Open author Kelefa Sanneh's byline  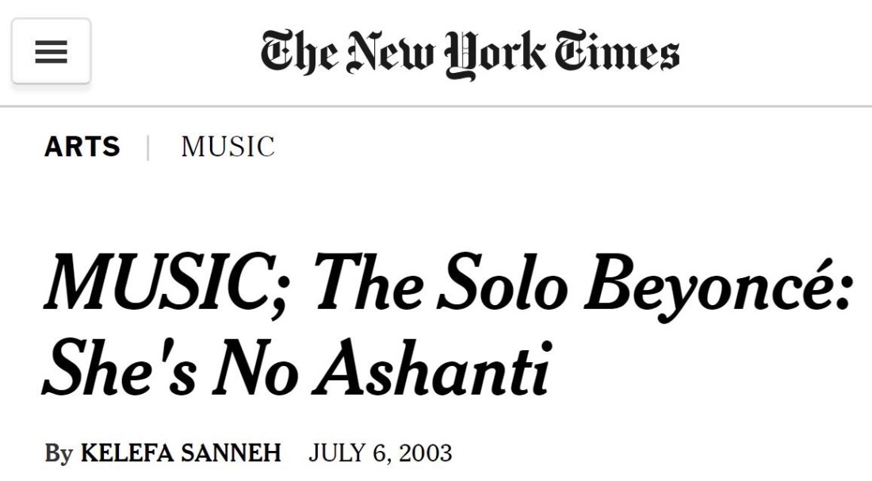click(181, 453)
